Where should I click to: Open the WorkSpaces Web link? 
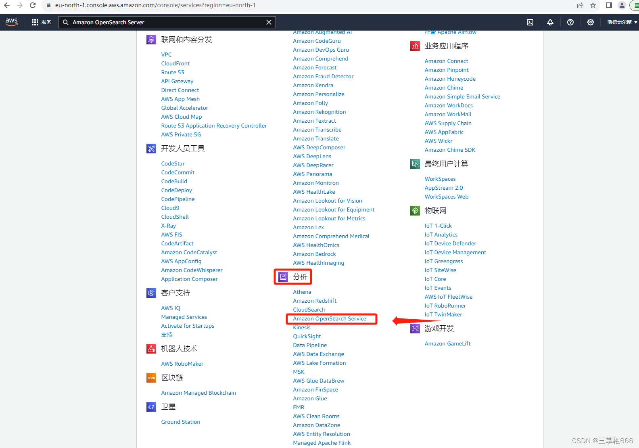[447, 197]
